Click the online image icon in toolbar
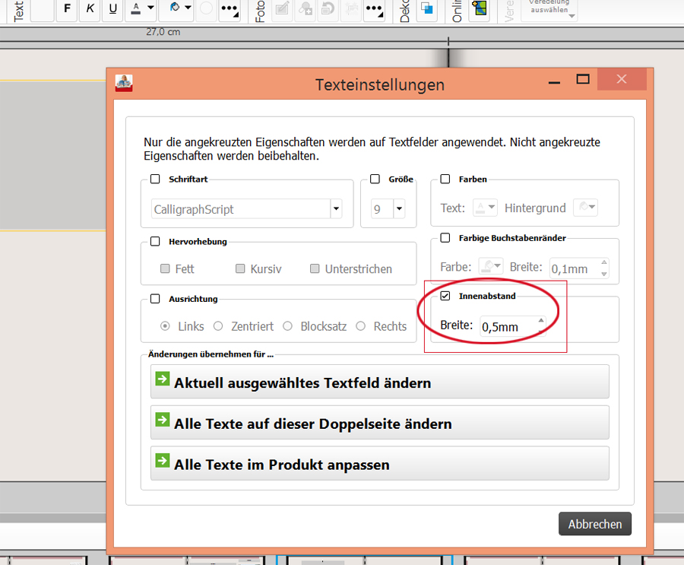Viewport: 684px width, 565px height. click(x=479, y=9)
